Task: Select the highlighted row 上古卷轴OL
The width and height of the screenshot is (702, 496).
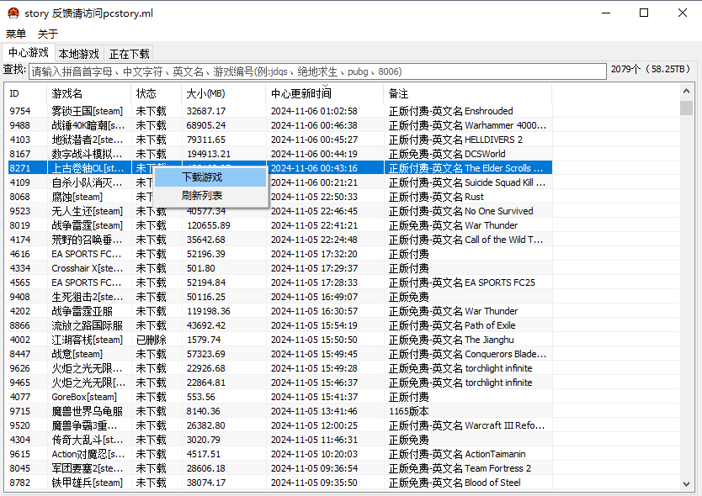Action: pos(279,168)
